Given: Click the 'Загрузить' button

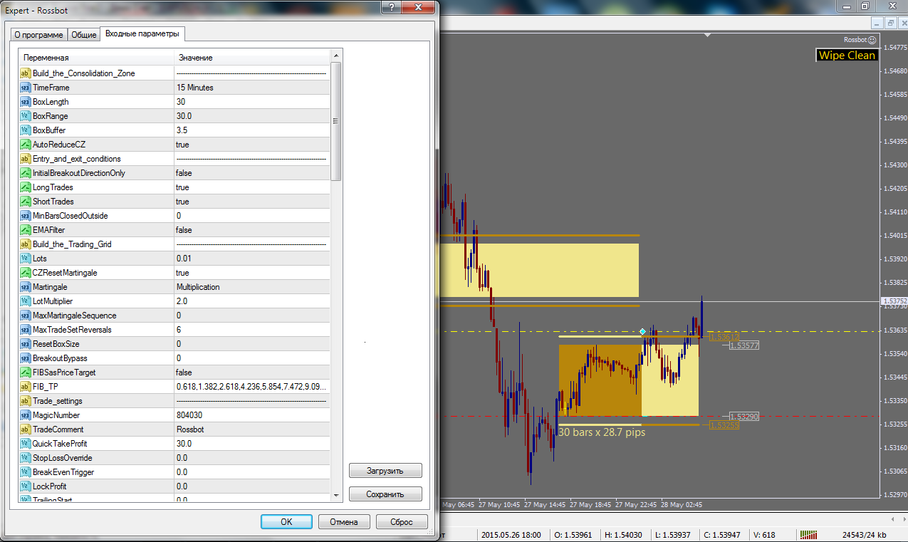Looking at the screenshot, I should click(385, 471).
